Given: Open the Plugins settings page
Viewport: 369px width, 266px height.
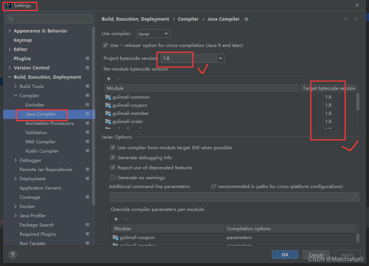Looking at the screenshot, I should click(x=22, y=59).
